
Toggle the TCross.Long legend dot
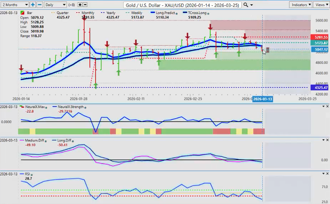(208, 13)
